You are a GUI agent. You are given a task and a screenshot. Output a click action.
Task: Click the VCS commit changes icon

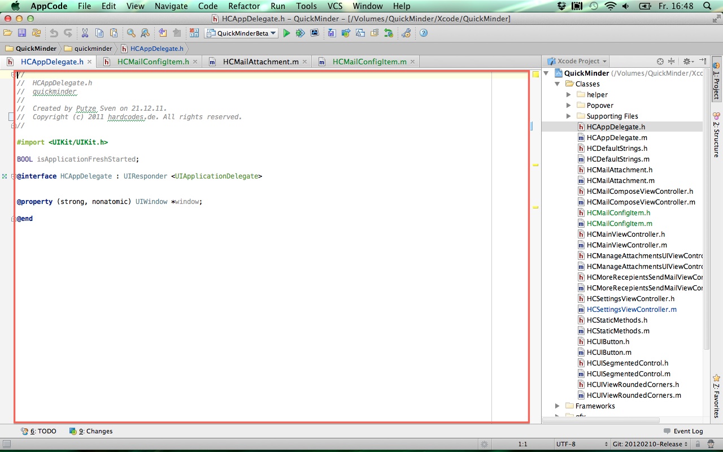(346, 33)
